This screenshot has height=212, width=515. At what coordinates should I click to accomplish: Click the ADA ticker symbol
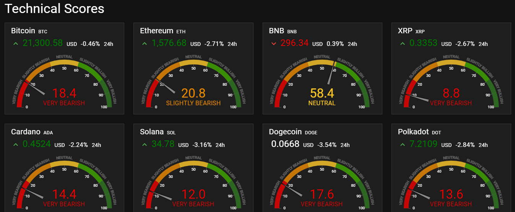48,133
